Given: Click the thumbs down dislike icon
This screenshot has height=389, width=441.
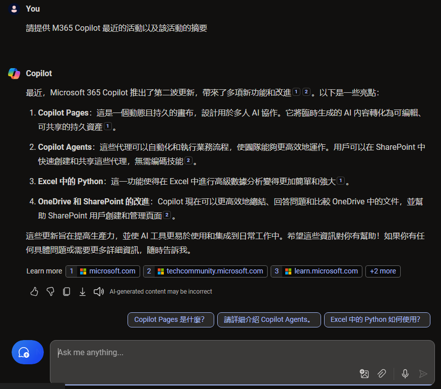Looking at the screenshot, I should [x=50, y=291].
